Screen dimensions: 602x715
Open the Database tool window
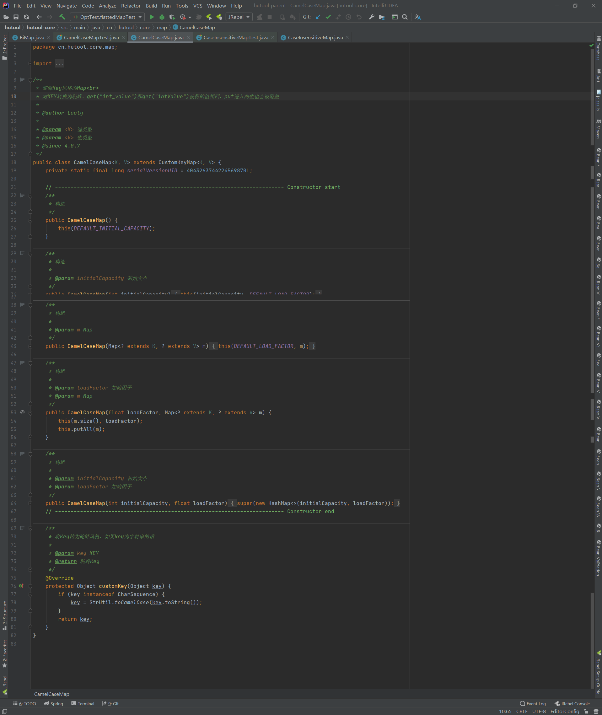coord(599,48)
